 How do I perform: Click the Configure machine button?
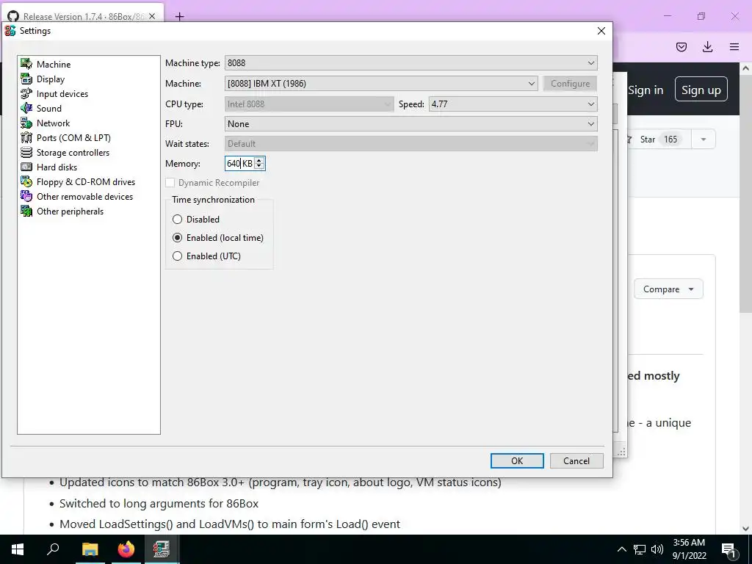(570, 84)
